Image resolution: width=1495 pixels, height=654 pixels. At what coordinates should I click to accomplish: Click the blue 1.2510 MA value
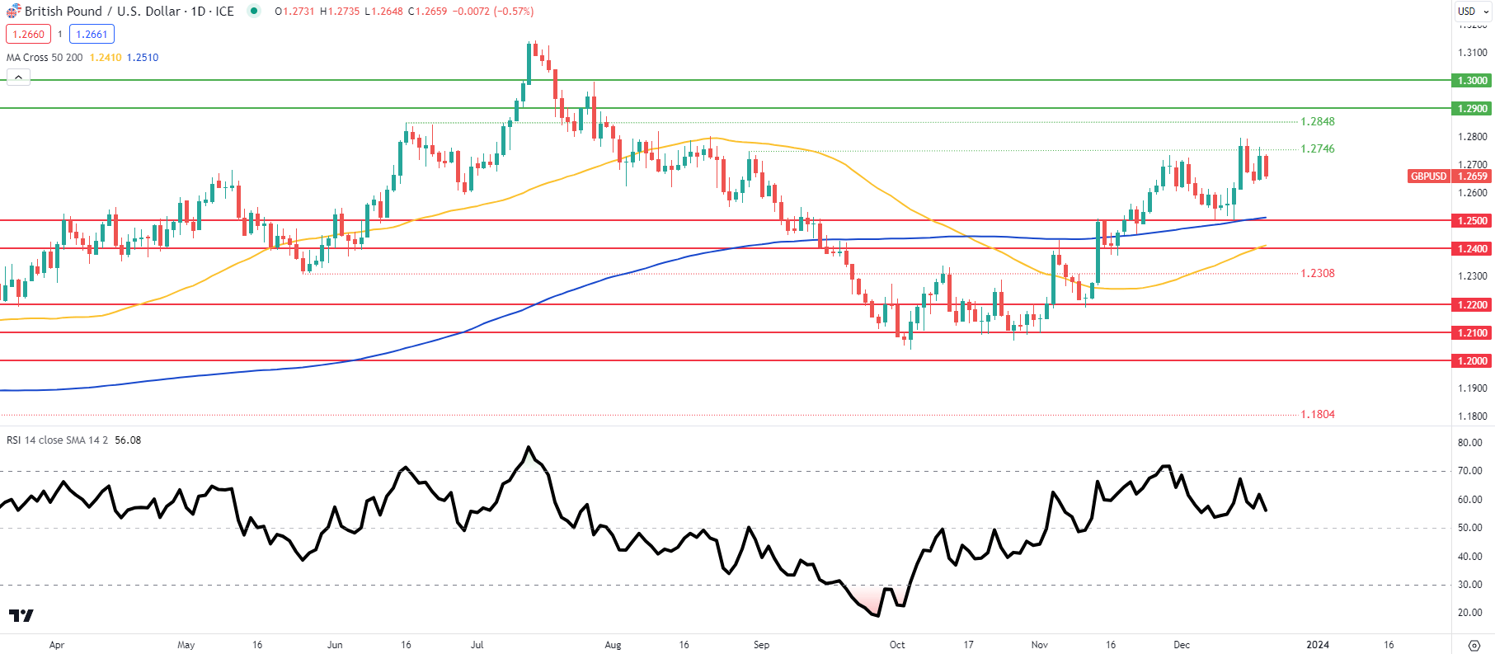(x=143, y=58)
